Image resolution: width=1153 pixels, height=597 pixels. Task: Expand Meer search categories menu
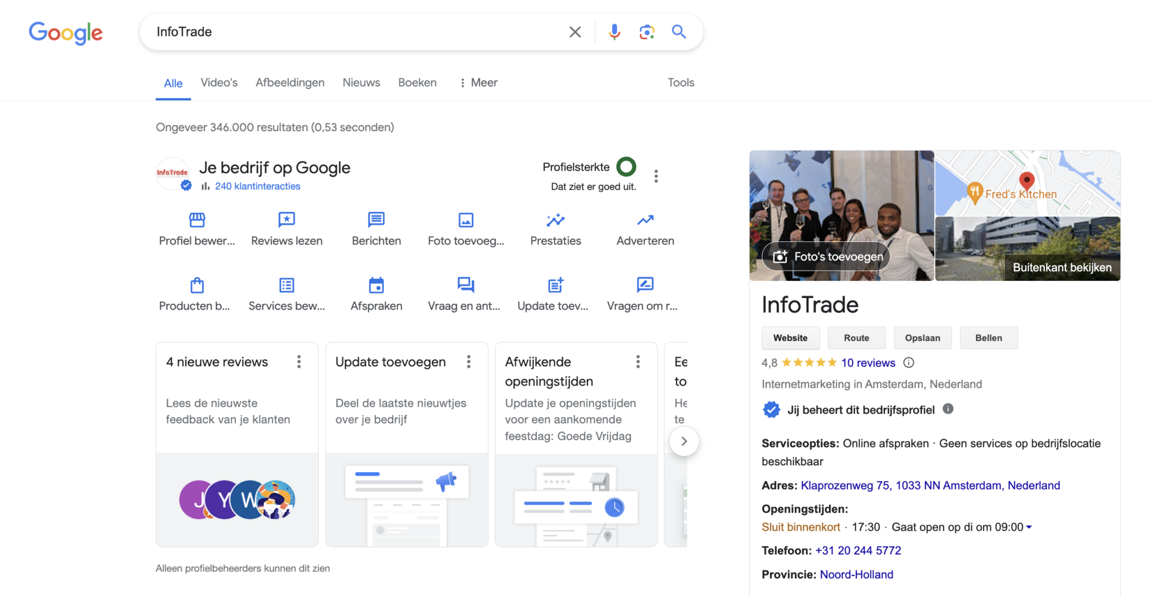(479, 83)
